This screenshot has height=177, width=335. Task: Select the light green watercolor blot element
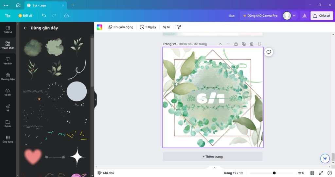(x=55, y=47)
